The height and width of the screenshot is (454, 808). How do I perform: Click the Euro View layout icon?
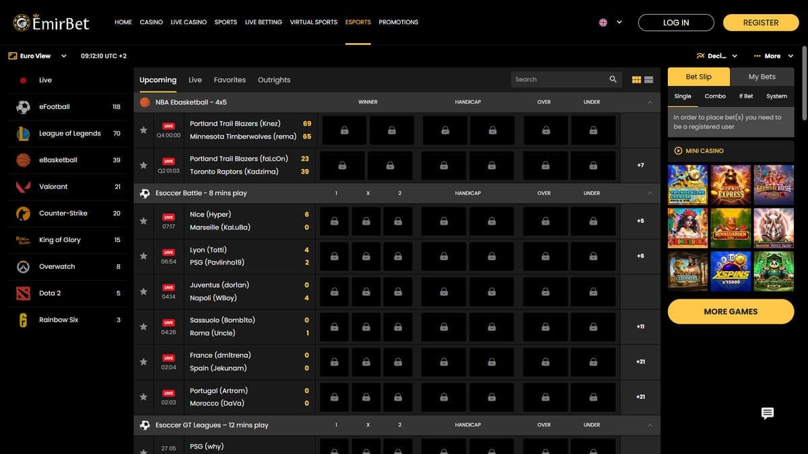[12, 56]
